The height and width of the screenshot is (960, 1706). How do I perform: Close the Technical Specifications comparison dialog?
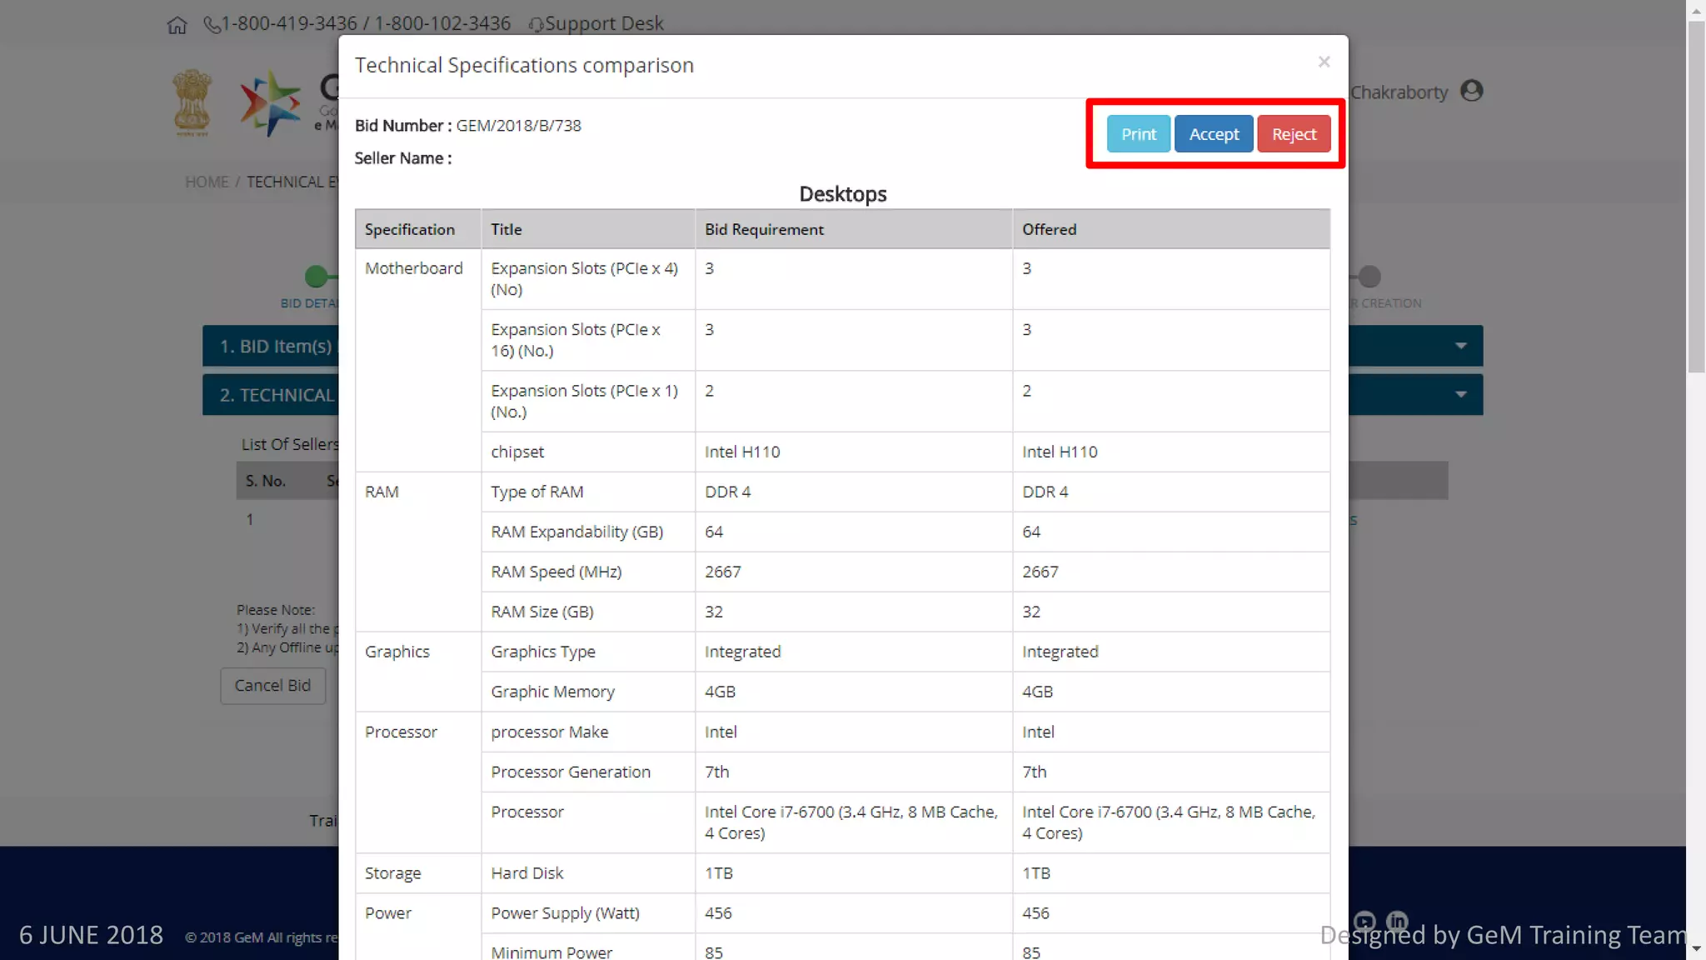click(1324, 62)
